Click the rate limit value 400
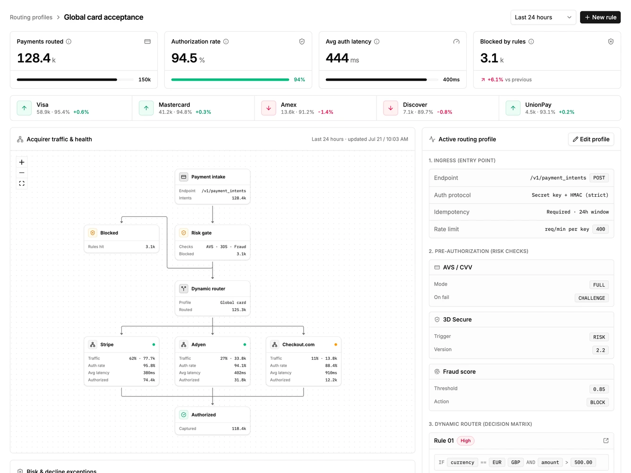Screen dimensions: 631x473 click(x=600, y=229)
